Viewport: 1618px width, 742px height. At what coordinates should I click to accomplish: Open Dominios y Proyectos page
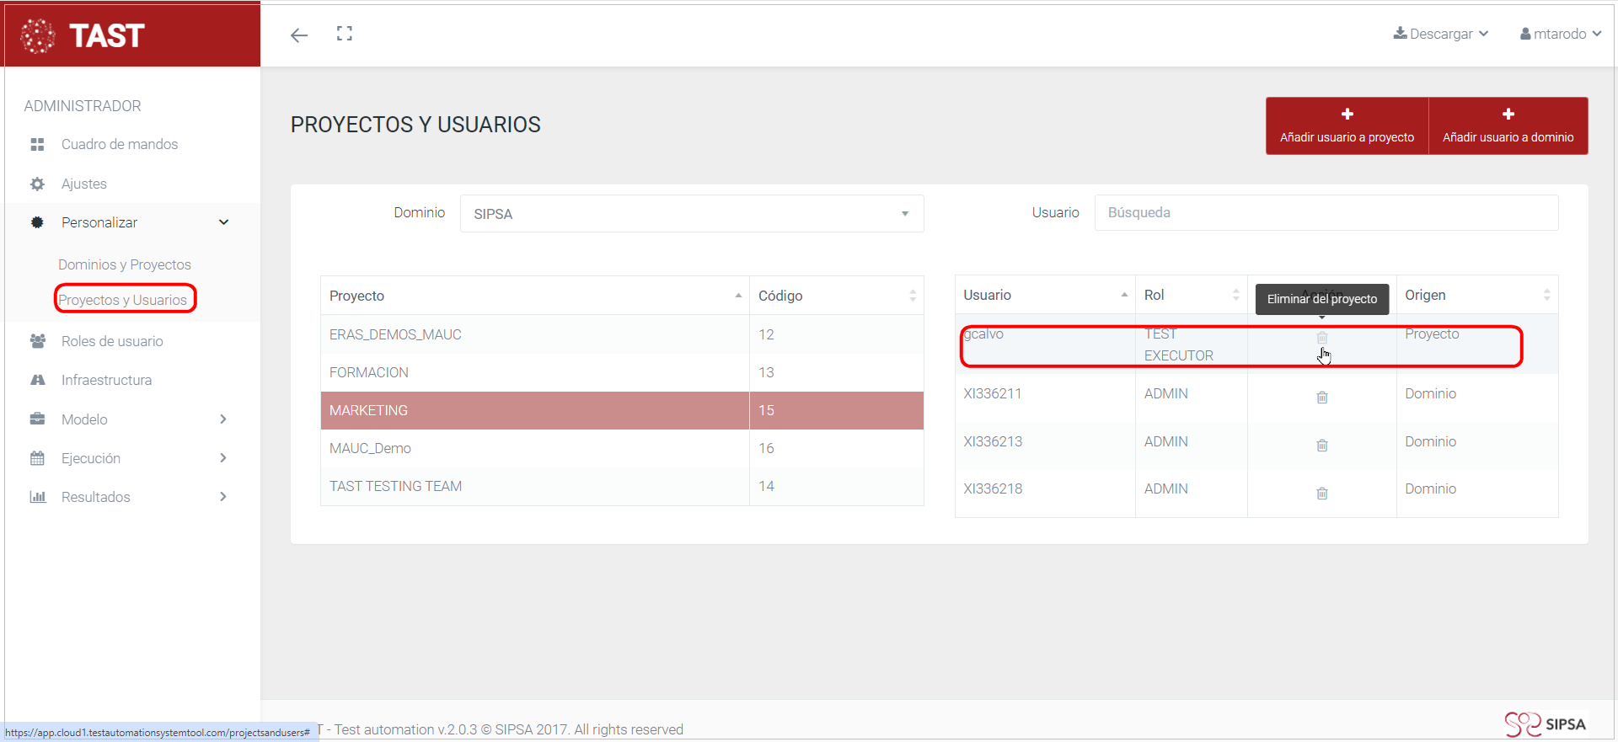[x=125, y=264]
